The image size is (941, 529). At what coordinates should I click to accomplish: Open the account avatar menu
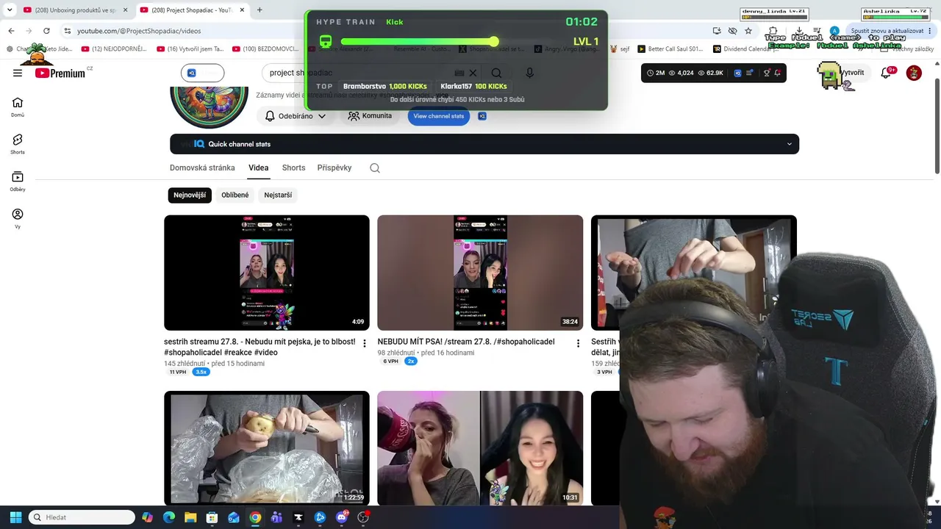click(x=914, y=73)
